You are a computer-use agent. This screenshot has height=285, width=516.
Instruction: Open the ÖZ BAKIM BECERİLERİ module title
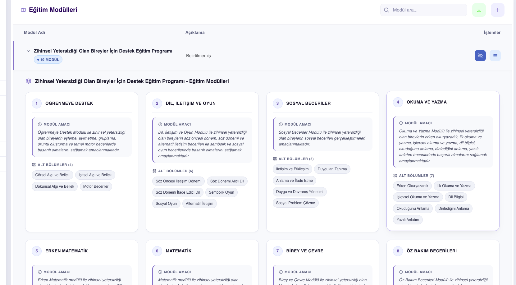click(432, 251)
